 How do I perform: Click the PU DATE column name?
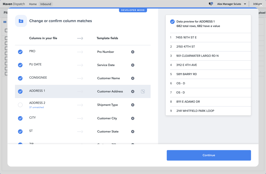pyautogui.click(x=35, y=64)
